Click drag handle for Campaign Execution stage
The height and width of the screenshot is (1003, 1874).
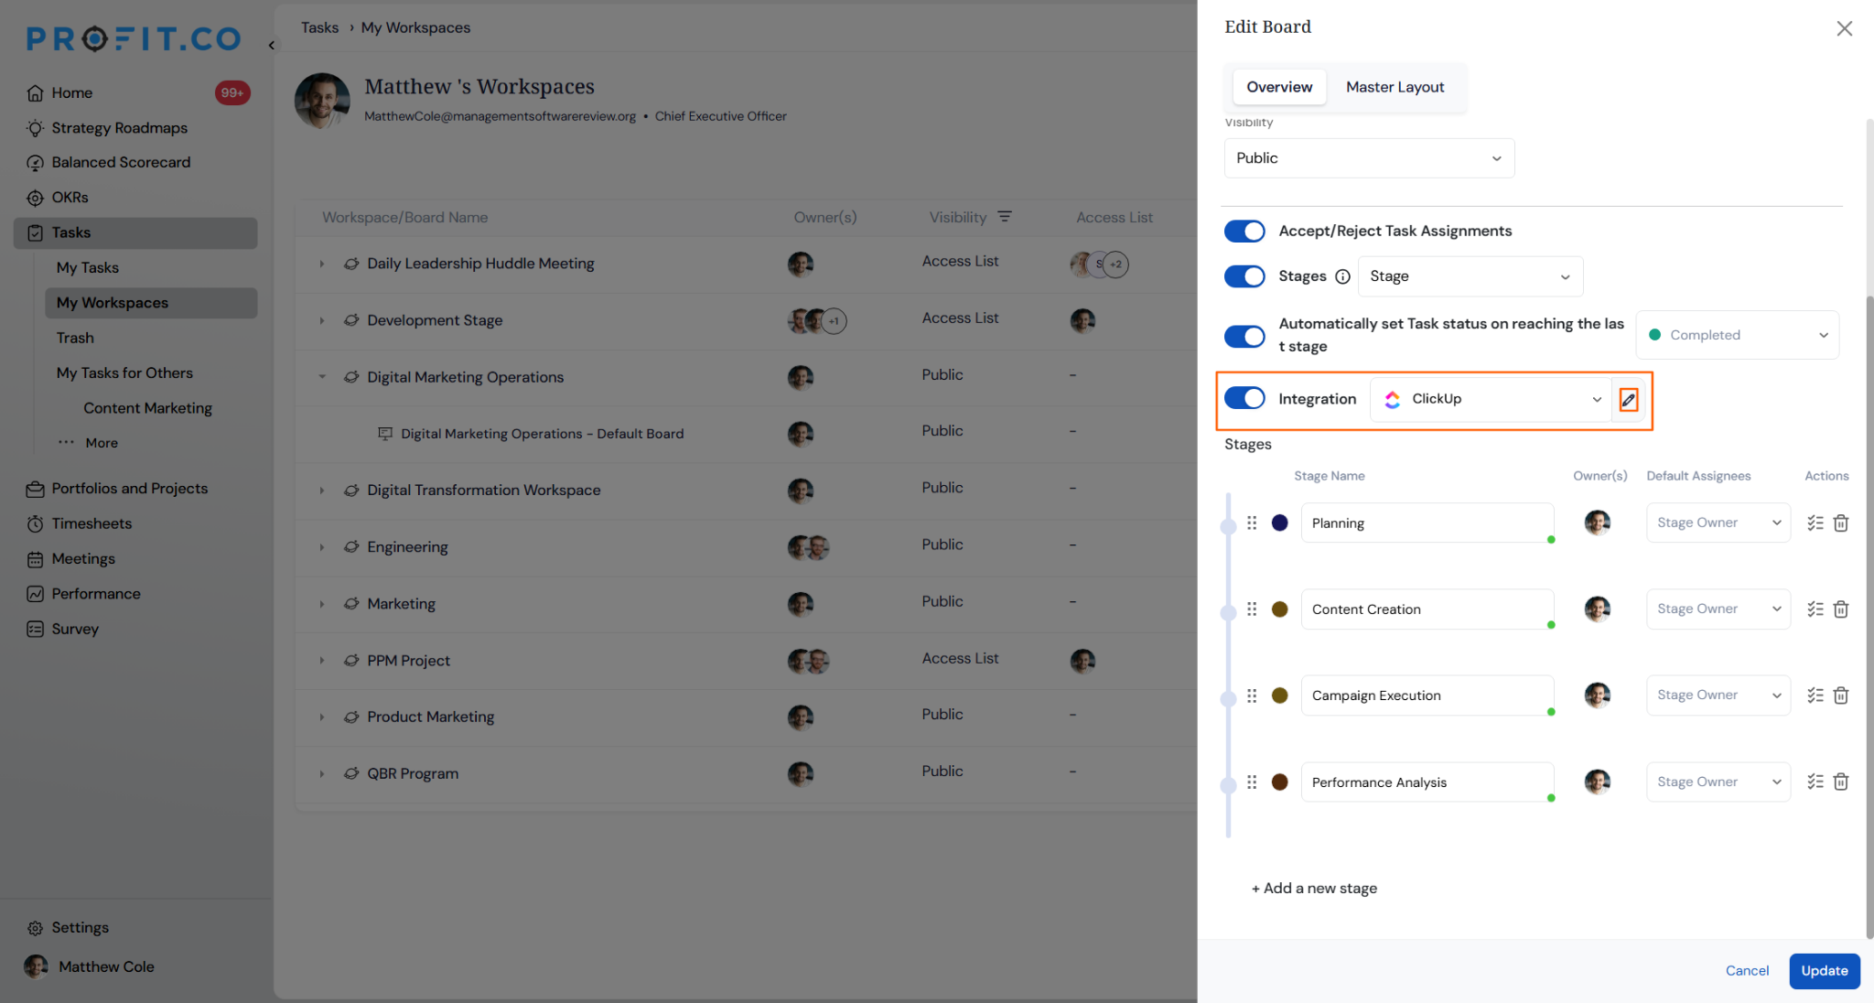click(x=1252, y=696)
